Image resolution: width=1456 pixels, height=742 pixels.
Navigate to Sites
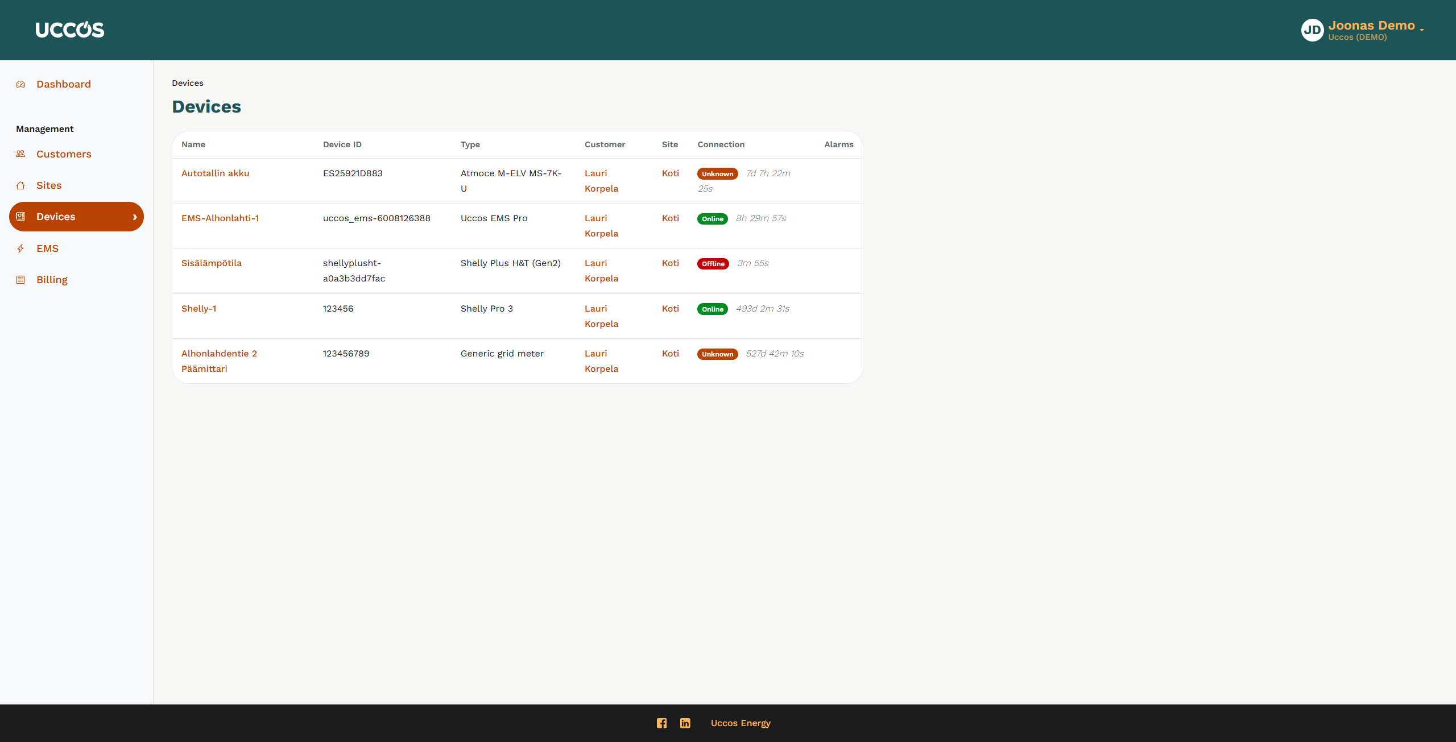[49, 185]
